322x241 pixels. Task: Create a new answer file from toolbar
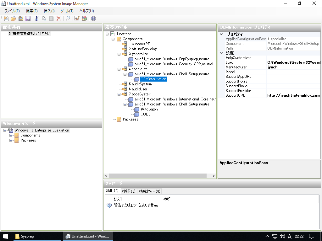click(6, 19)
